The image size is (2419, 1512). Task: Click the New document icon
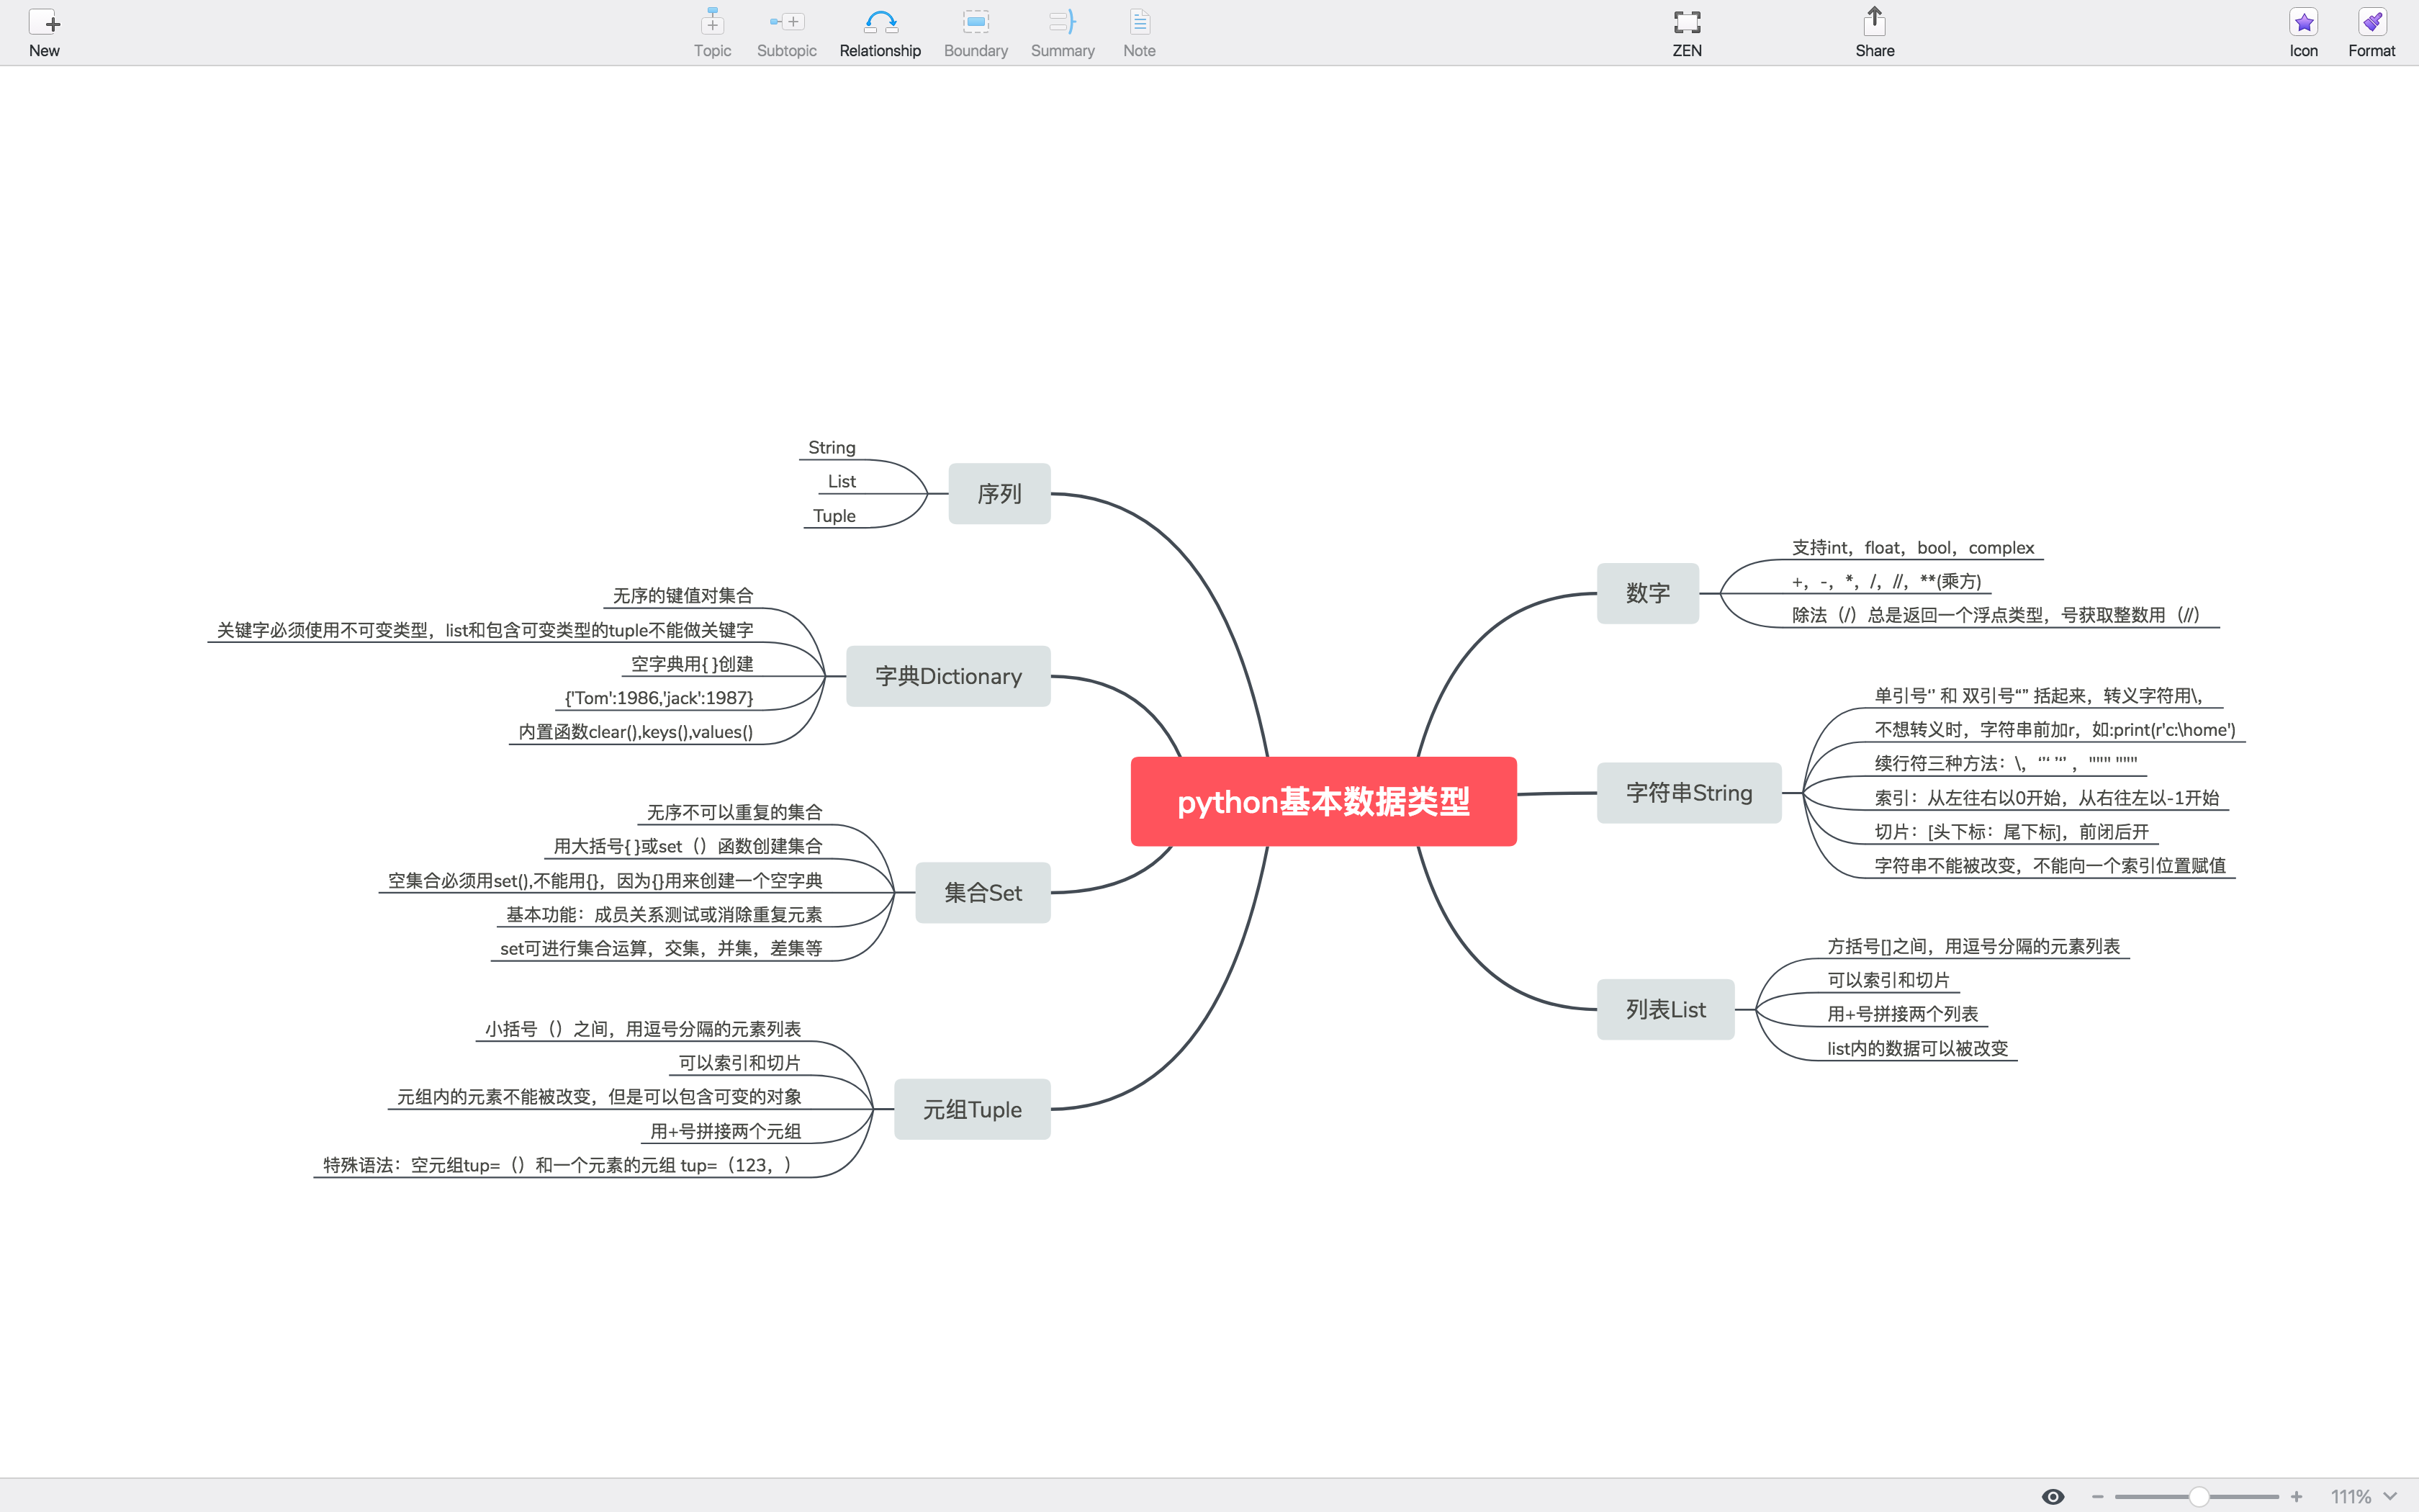[44, 22]
